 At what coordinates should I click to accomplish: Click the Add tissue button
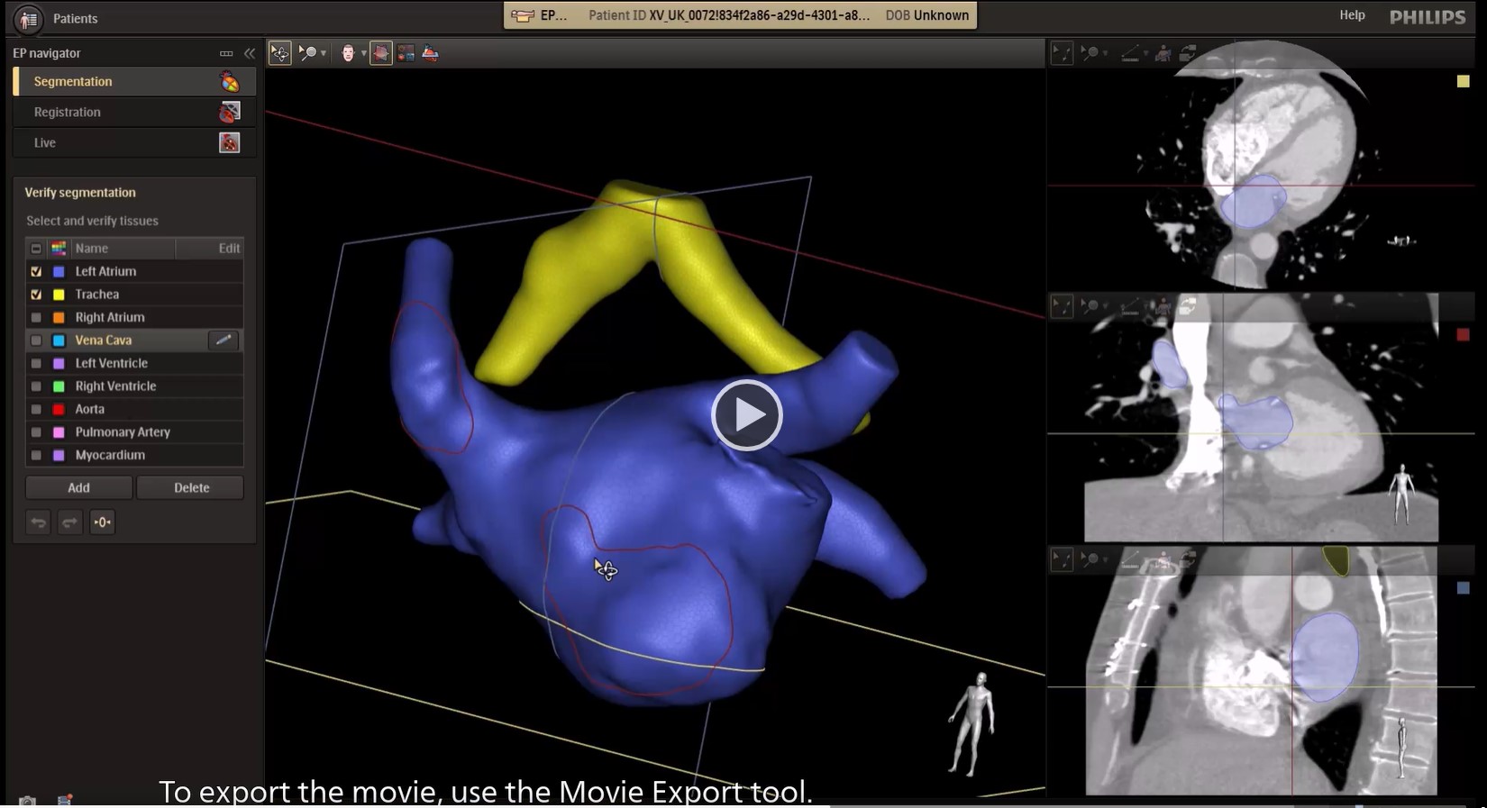pyautogui.click(x=78, y=487)
